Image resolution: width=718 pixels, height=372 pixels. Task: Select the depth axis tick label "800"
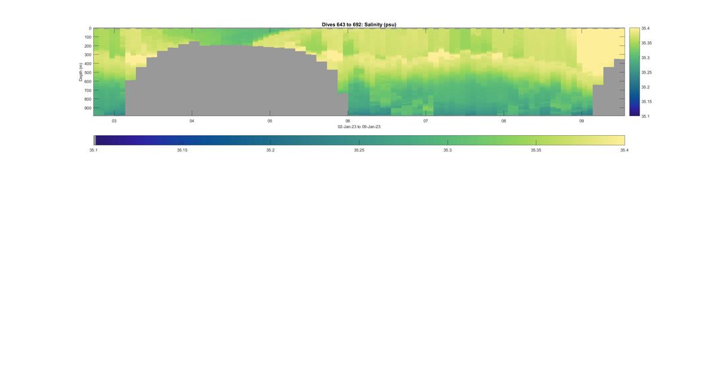point(87,99)
